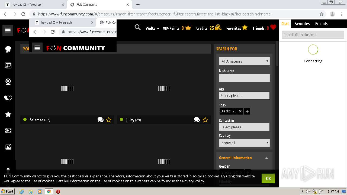Screen dimensions: 347x195
Task: Bookmark this page with the star icon
Action: [322, 14]
